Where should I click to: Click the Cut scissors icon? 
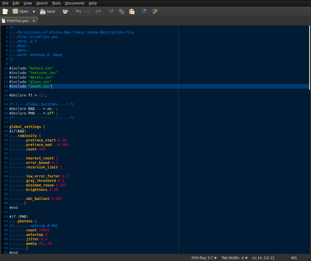112,11
